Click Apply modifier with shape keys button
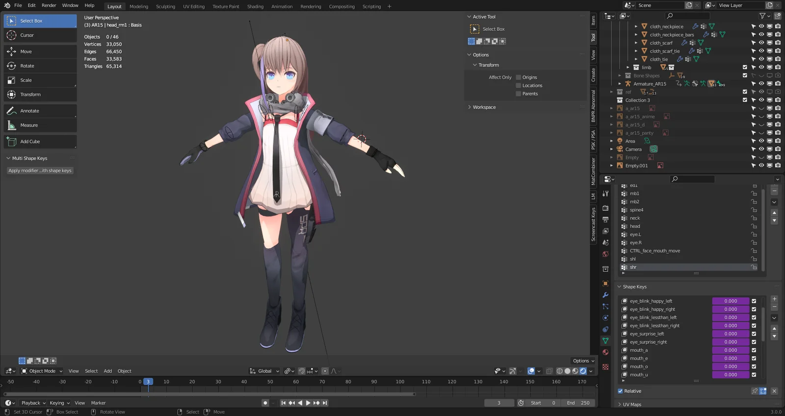785x416 pixels. point(40,170)
